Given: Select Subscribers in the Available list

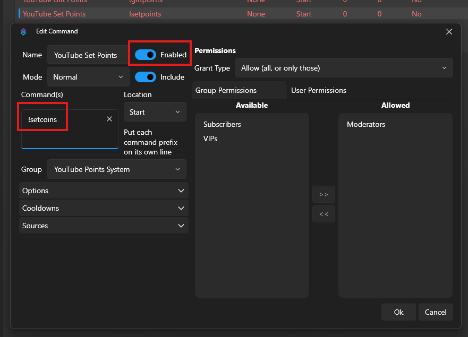Looking at the screenshot, I should 222,124.
